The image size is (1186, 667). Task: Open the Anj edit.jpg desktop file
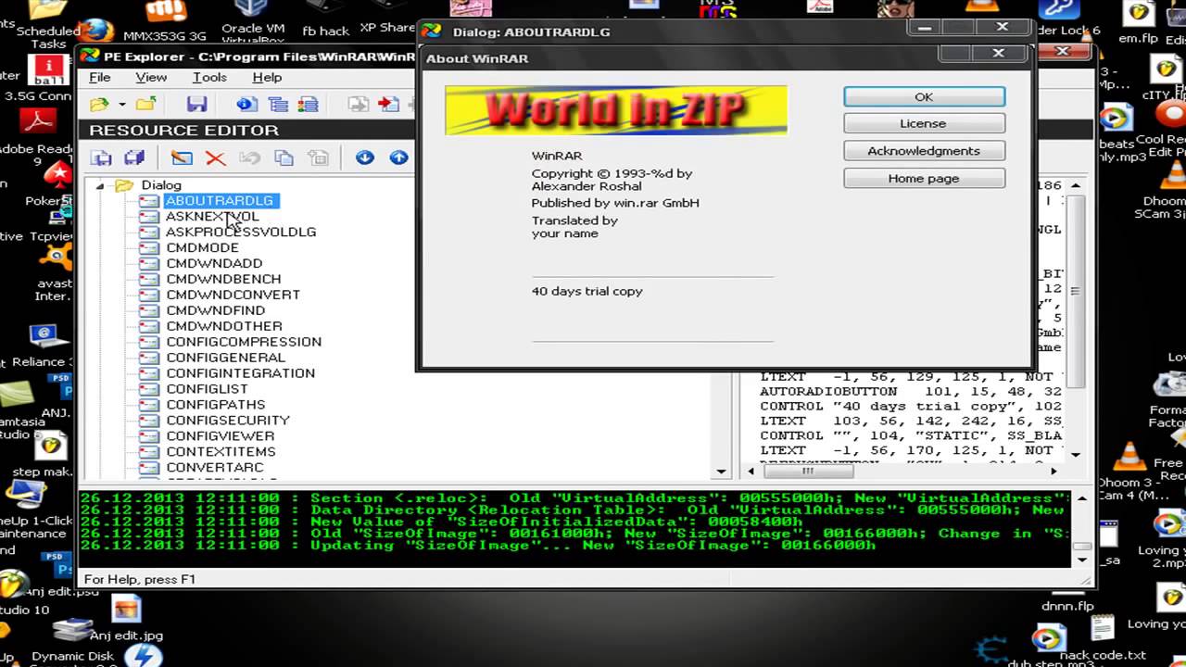point(126,619)
